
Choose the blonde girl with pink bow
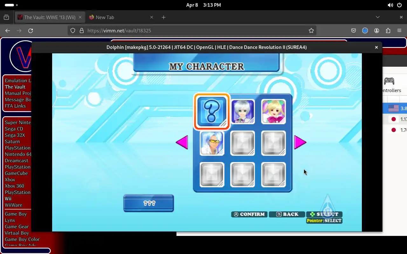273,111
